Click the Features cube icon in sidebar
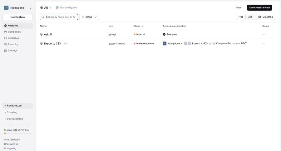This screenshot has height=151, width=281. click(x=5, y=26)
